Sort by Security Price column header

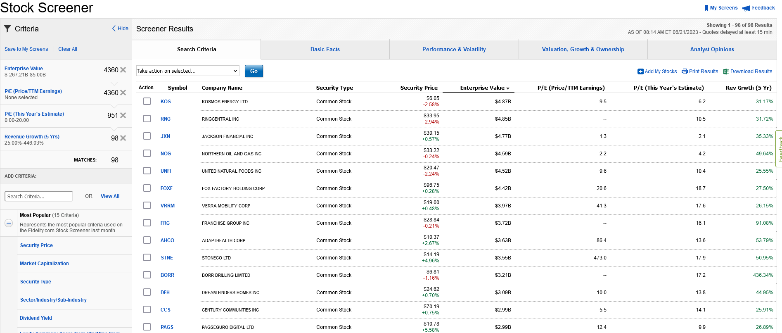tap(419, 88)
